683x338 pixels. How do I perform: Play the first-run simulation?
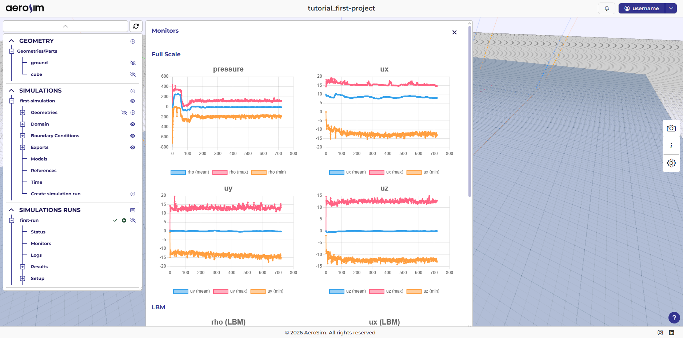tap(124, 220)
